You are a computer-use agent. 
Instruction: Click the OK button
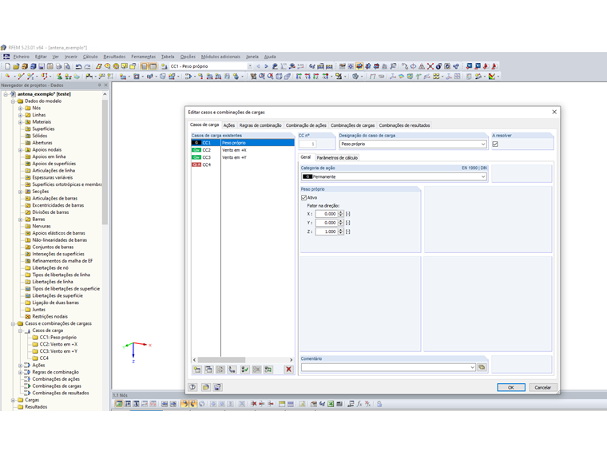pyautogui.click(x=511, y=387)
